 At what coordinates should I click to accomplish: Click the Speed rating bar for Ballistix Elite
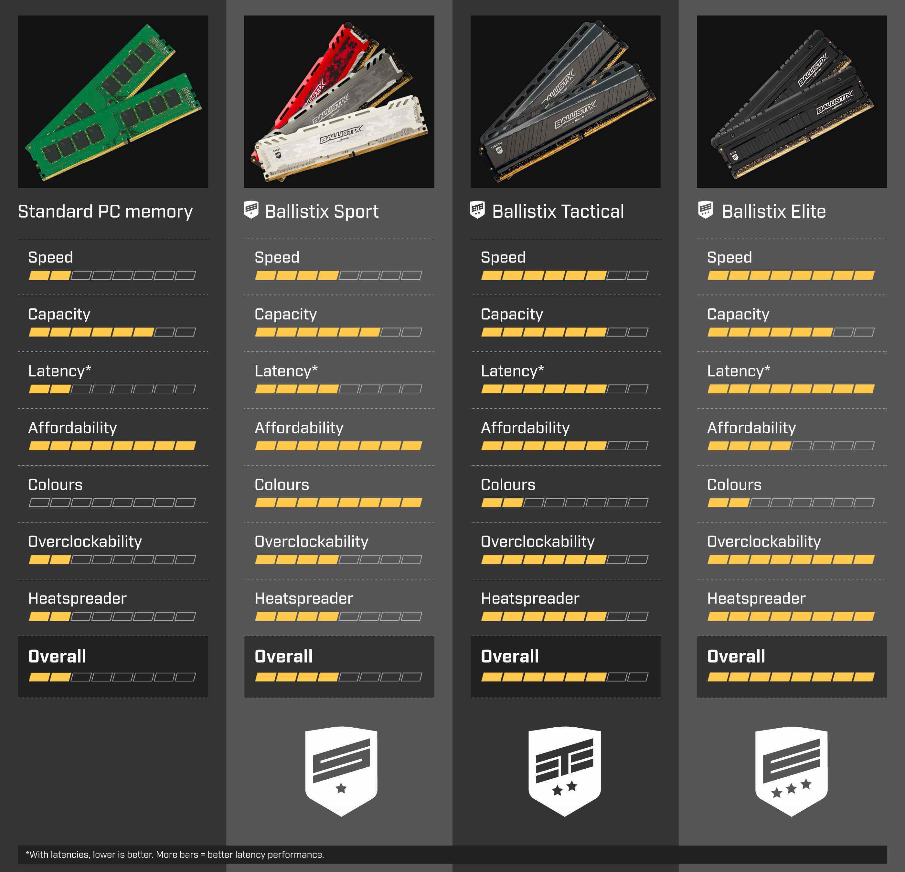pyautogui.click(x=791, y=275)
